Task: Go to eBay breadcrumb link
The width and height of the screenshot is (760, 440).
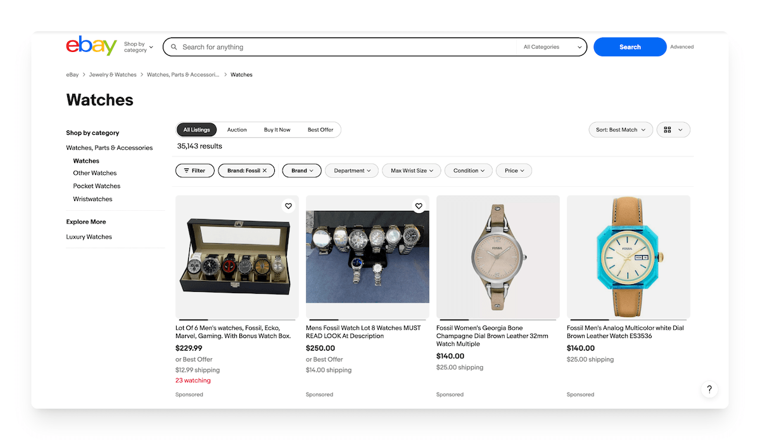Action: pos(72,75)
